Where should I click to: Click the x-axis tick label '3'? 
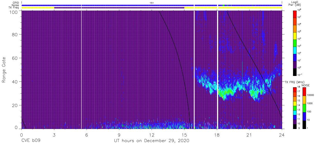54,135
